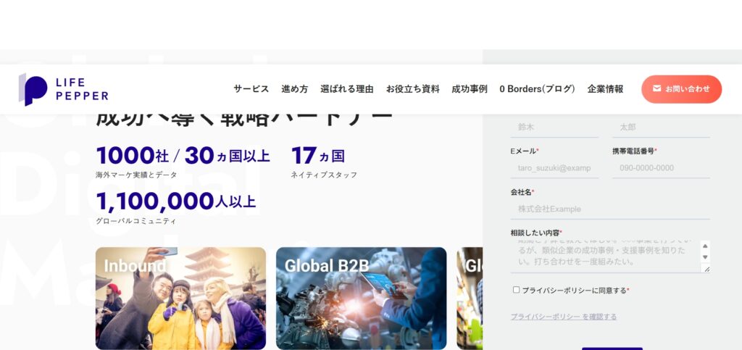This screenshot has height=350, width=742.
Task: Click the 携帯電話番号 phone input
Action: [660, 168]
